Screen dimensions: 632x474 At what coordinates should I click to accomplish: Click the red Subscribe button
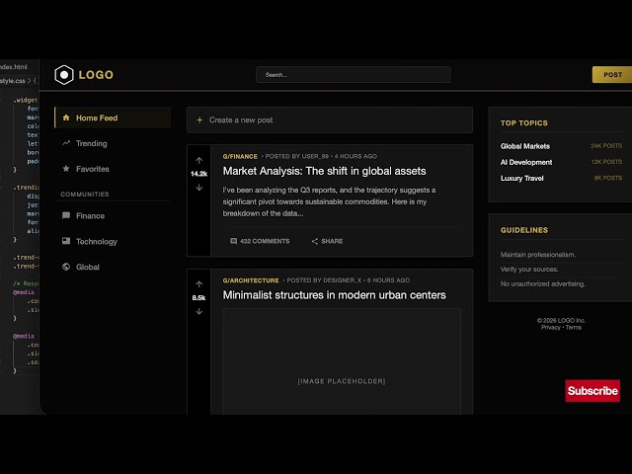[x=592, y=391]
